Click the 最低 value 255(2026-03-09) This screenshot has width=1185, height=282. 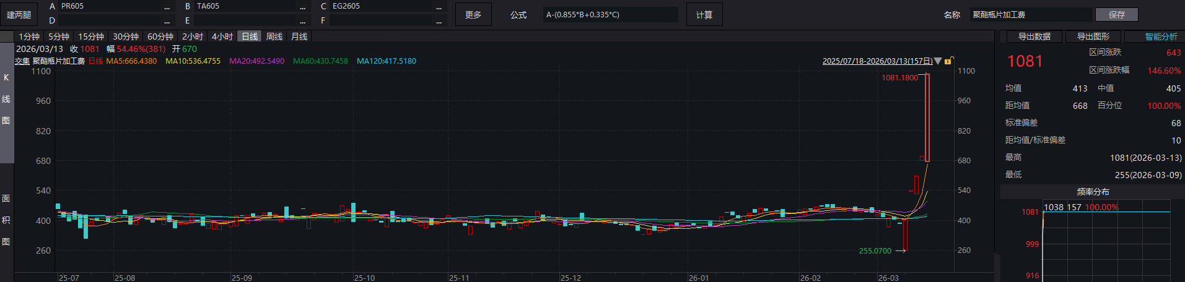1148,175
